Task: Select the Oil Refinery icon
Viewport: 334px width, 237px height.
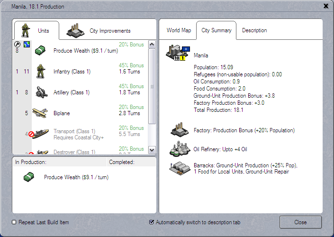Action: pos(179,149)
